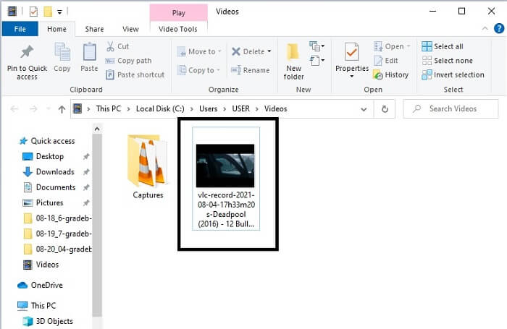Click the Forward navigation arrow

(33, 109)
